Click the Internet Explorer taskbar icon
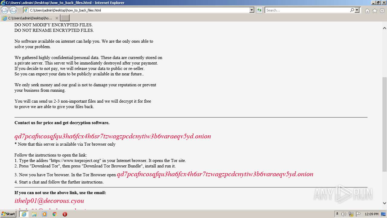Viewport: 387px width, 218px height. click(24, 214)
